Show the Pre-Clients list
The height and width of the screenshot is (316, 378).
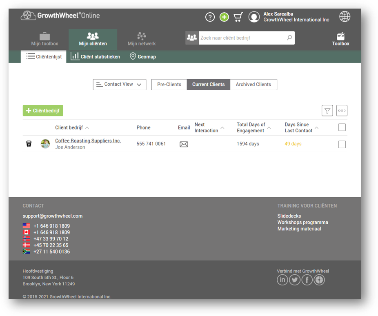169,85
